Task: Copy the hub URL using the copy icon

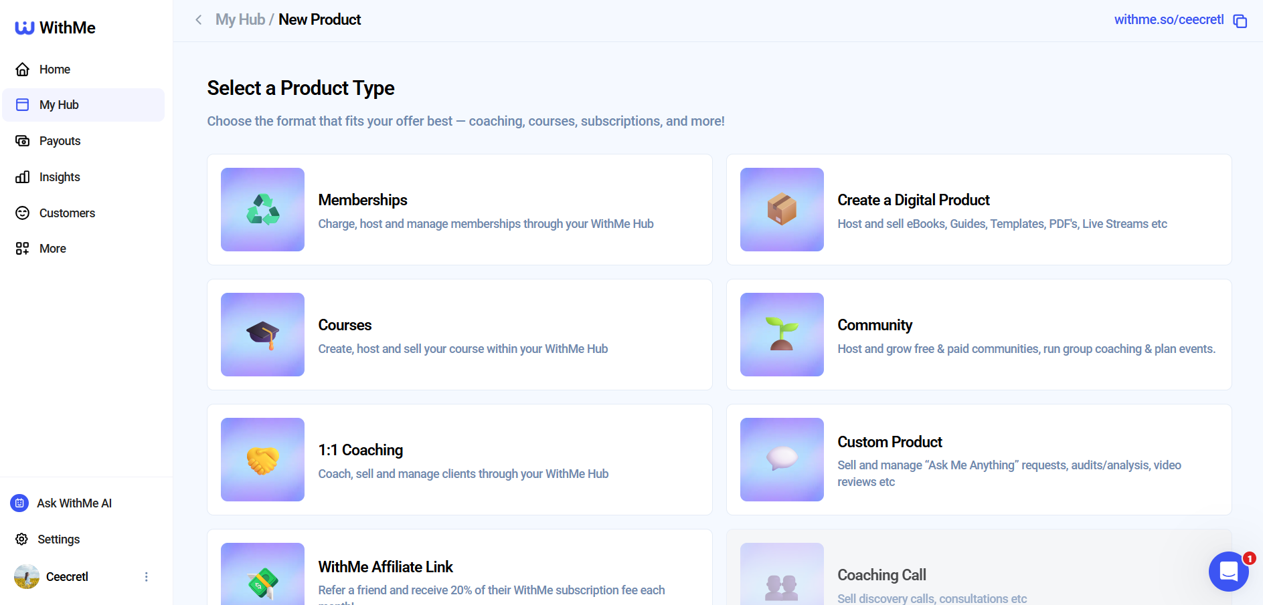Action: [1240, 21]
